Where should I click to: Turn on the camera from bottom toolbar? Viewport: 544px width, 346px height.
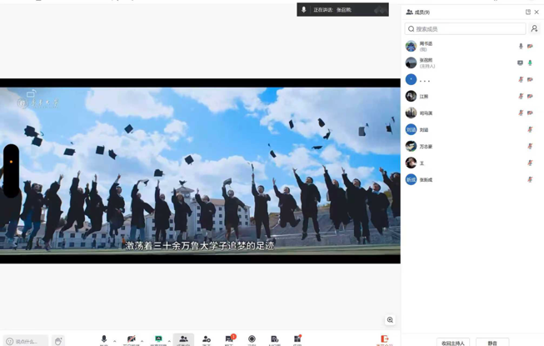coord(131,339)
